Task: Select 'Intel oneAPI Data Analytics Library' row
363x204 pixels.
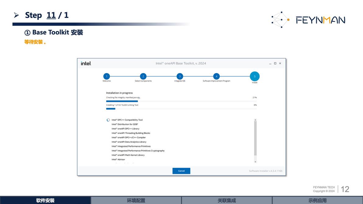Action: 129,142
